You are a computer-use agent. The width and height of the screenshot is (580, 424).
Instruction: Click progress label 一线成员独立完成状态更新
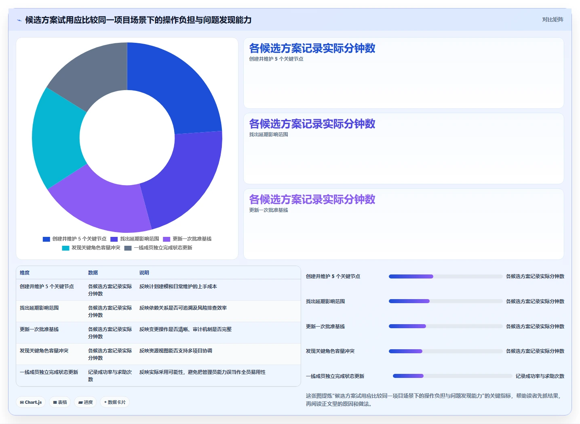point(335,376)
